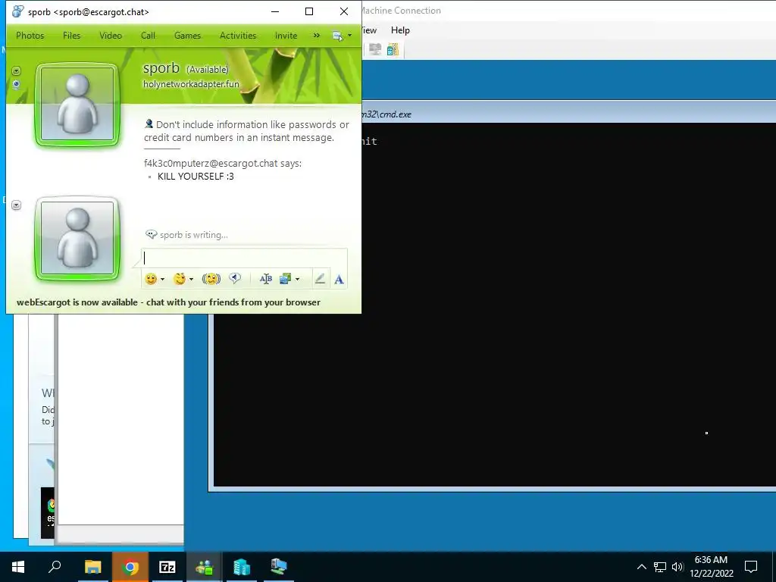776x582 pixels.
Task: Expand the overflow chevron in chat toolbar
Action: click(x=317, y=36)
